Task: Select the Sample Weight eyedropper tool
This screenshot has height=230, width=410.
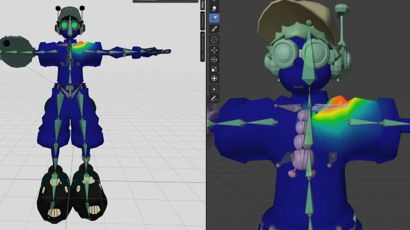Action: (214, 28)
